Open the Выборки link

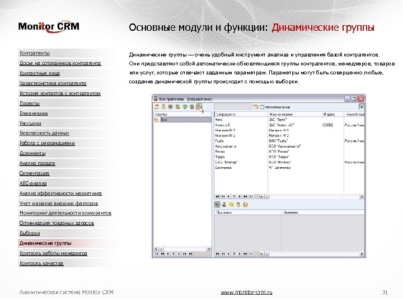(x=30, y=233)
